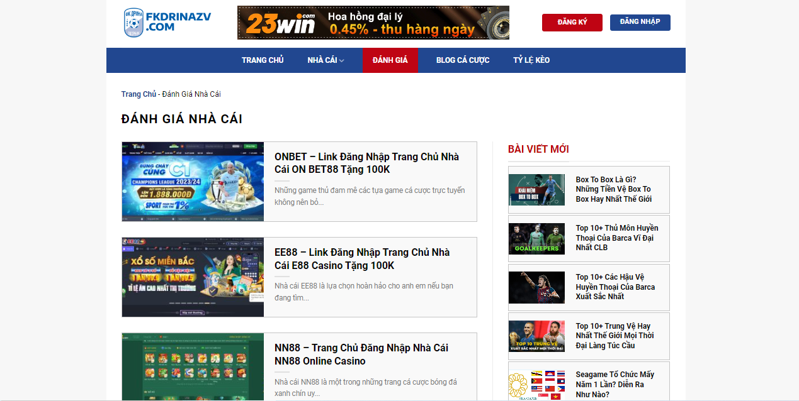
Task: Open the Seagame flags sidebar thumbnail
Action: pos(537,385)
